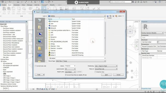
Task: Open the Insert ribbon tab
Action: (x=10, y=5)
